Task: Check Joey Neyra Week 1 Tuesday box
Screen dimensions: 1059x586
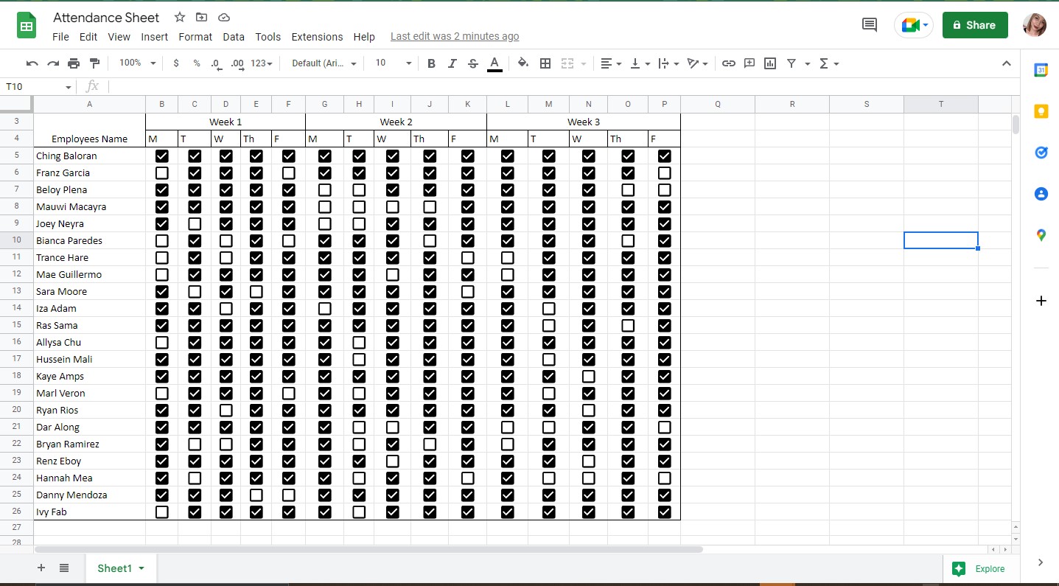Action: pyautogui.click(x=195, y=224)
